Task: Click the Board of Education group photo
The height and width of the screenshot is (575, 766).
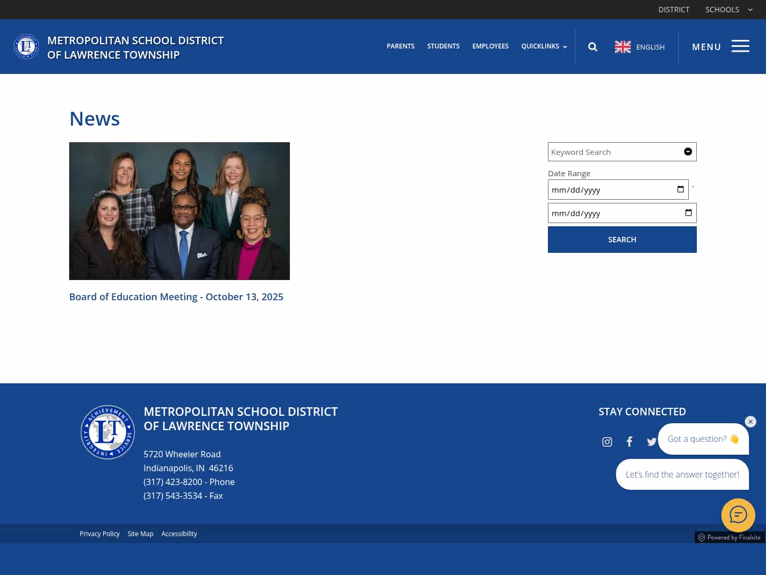Action: [x=179, y=211]
